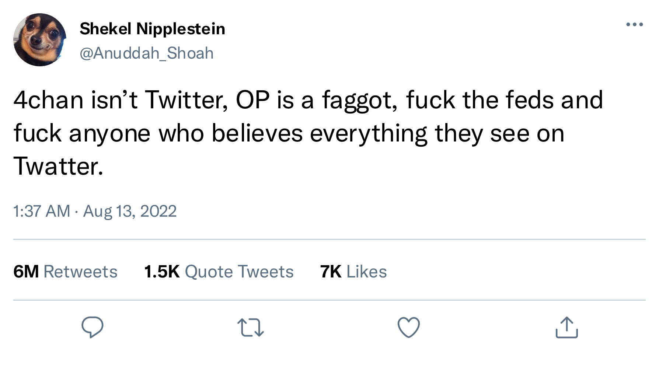Image resolution: width=659 pixels, height=367 pixels.
Task: Click the word everything in the tweet
Action: [368, 133]
